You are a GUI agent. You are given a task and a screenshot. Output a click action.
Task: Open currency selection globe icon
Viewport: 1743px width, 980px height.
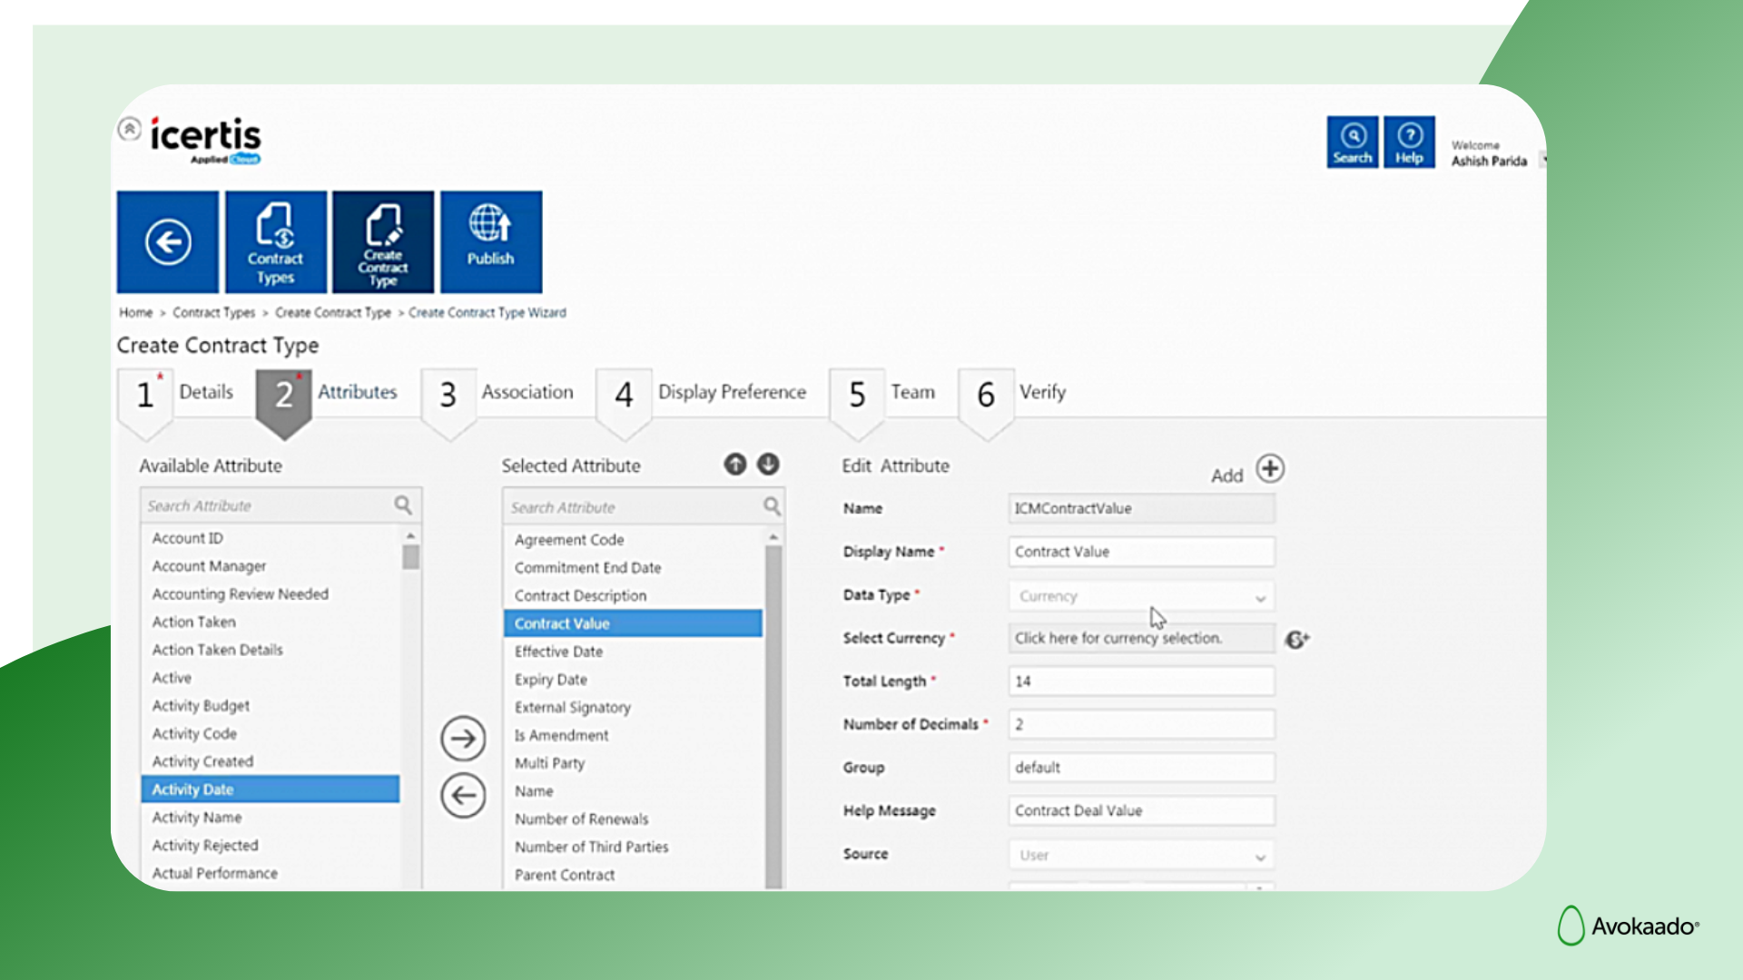[x=1297, y=640]
